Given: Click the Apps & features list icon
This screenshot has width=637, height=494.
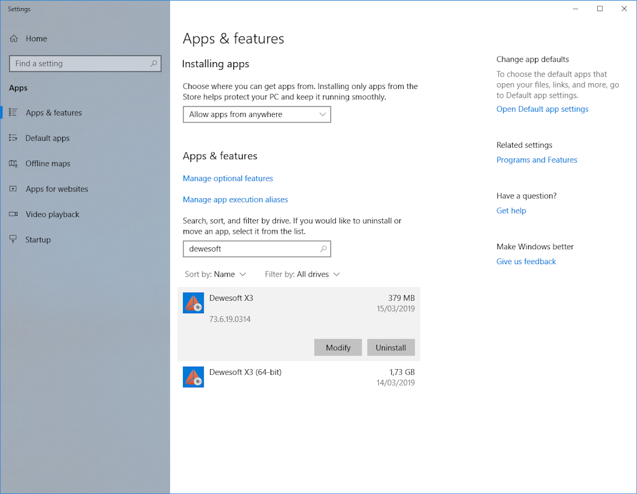Looking at the screenshot, I should (x=13, y=112).
